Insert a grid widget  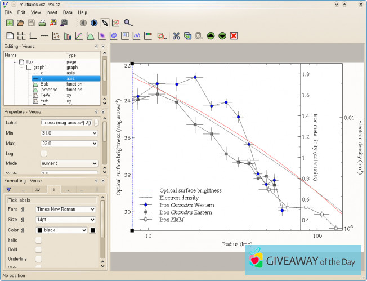[21, 36]
